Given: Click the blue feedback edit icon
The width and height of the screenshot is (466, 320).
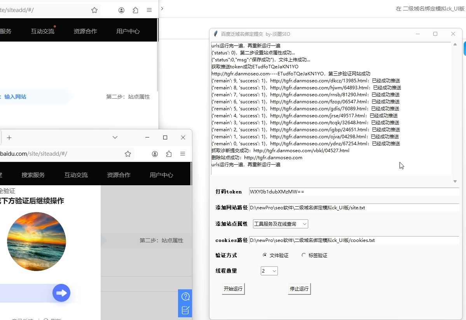Looking at the screenshot, I should [185, 310].
